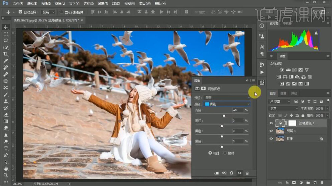Select the Horizontal Type tool
The height and width of the screenshot is (186, 332).
pyautogui.click(x=6, y=148)
